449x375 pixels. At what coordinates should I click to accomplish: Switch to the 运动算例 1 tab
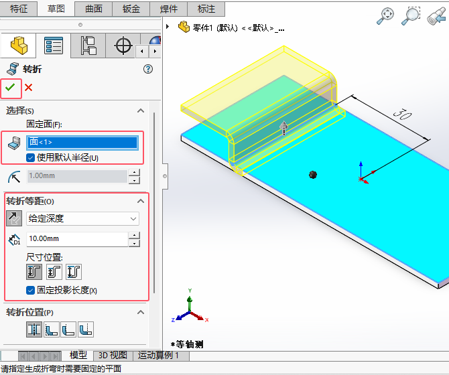159,356
